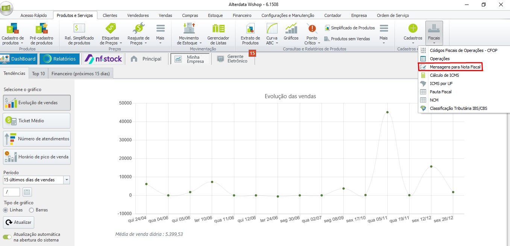Open Cadastro de produtos icon
Viewport: 510px width, 246px height.
[x=13, y=34]
